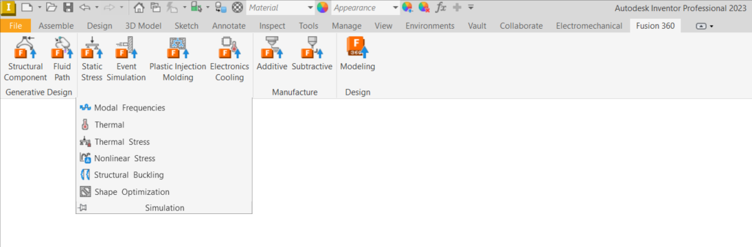This screenshot has height=247, width=752.
Task: Open Electronics Cooling simulation
Action: point(229,59)
